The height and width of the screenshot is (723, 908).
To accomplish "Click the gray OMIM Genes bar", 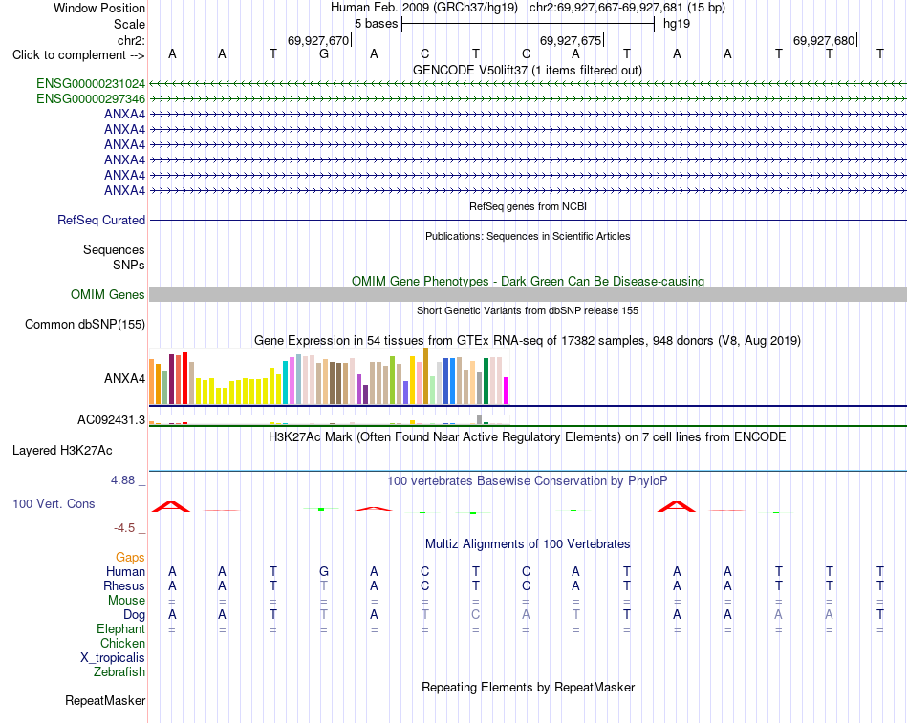I will point(528,294).
